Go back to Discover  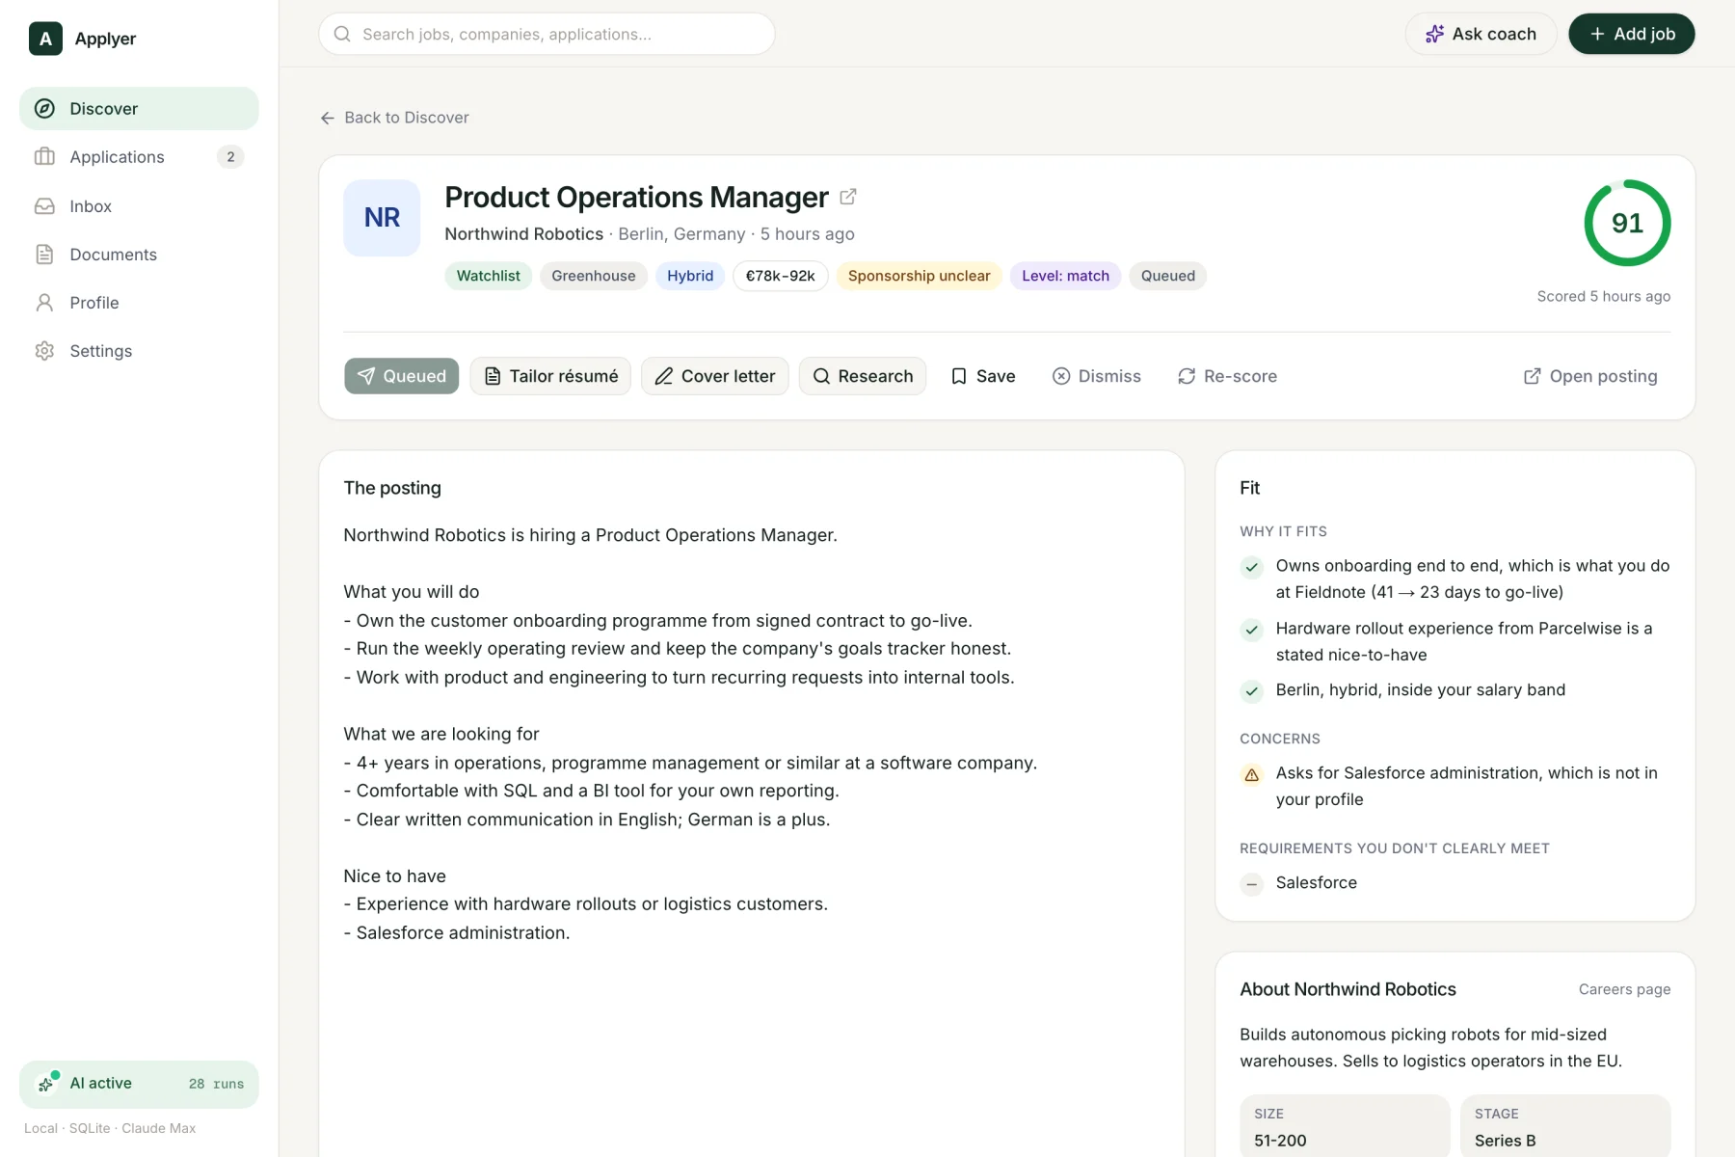tap(394, 118)
